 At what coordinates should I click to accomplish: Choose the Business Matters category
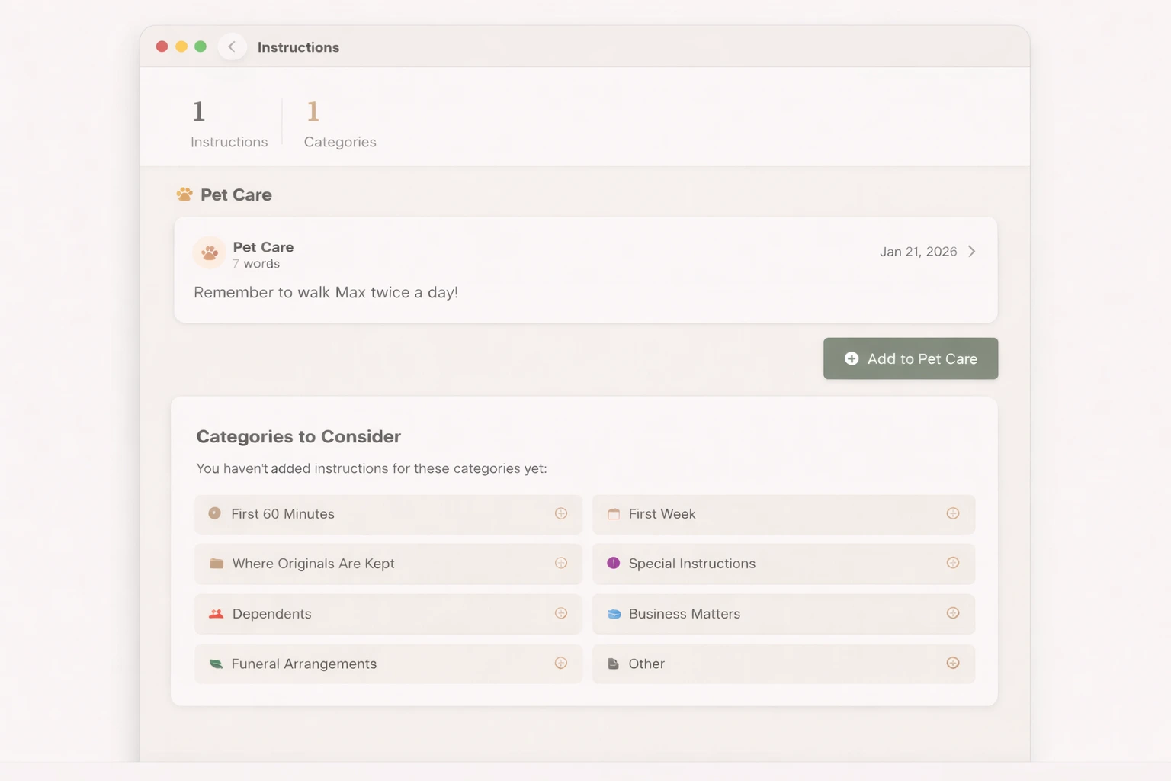(684, 614)
